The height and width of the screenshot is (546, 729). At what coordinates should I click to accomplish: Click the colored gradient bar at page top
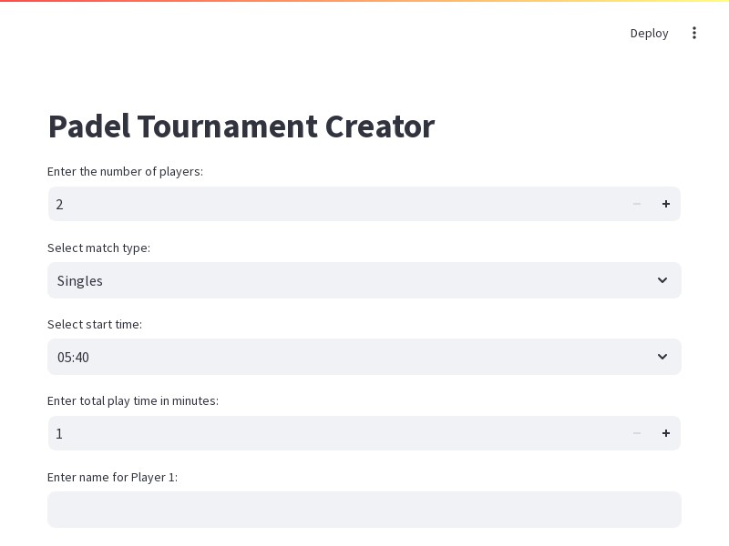pyautogui.click(x=364, y=1)
